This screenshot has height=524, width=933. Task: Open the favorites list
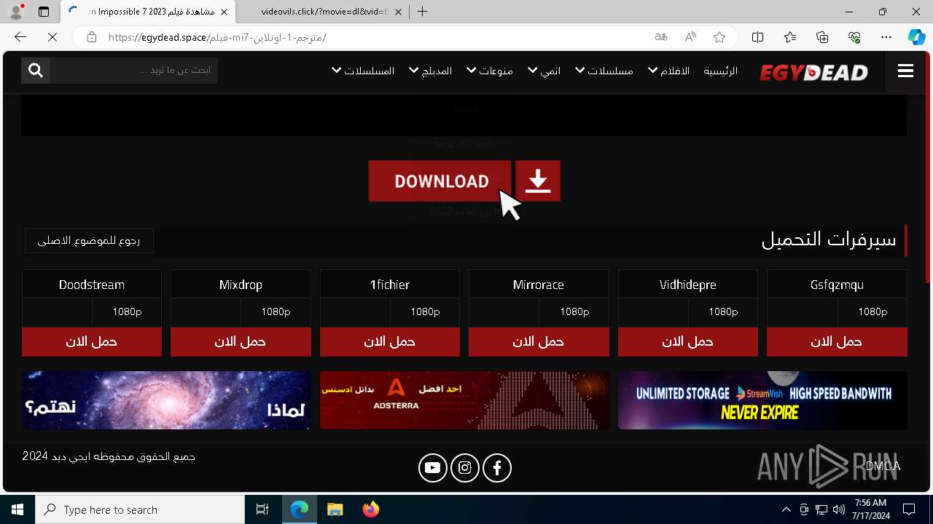tap(790, 37)
